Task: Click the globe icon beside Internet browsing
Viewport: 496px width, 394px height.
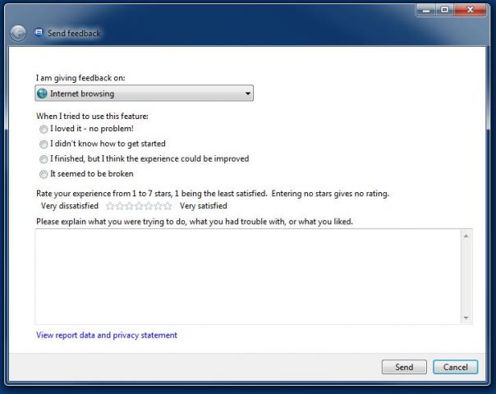Action: pos(42,94)
